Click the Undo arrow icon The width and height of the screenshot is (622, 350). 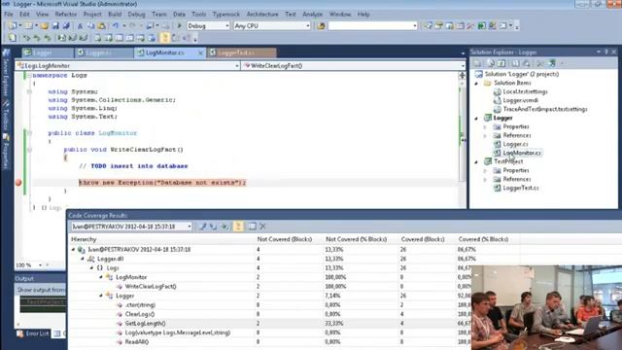tap(115, 26)
